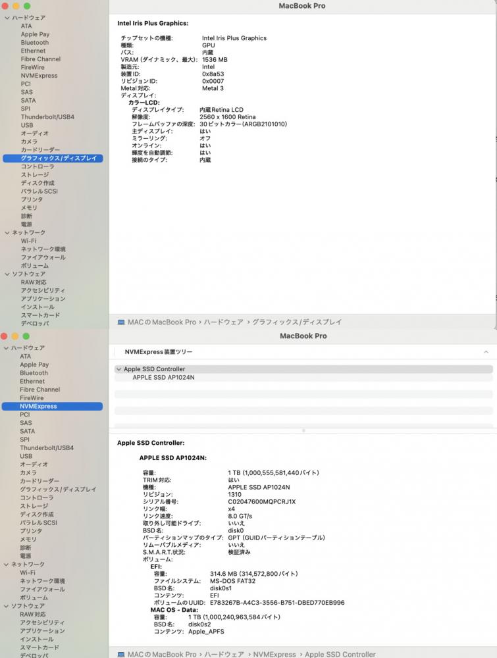Select the highlighted グラフィックス/ディスプレイ sidebar item
This screenshot has width=497, height=658.
point(53,158)
